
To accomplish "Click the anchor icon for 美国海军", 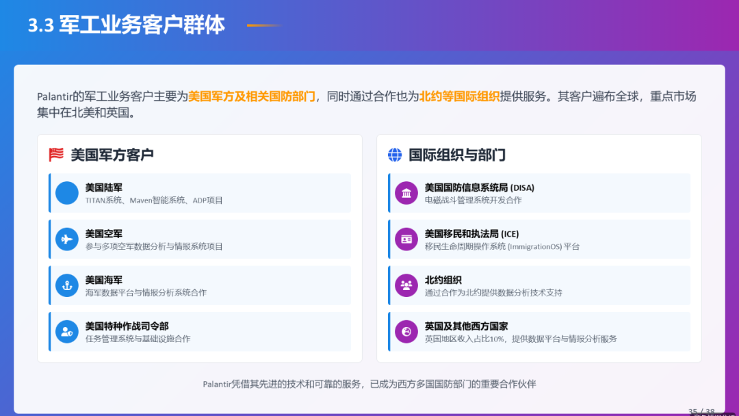I will (x=67, y=285).
